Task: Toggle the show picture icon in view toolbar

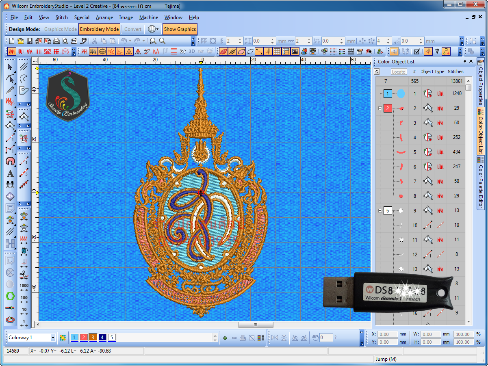Action: pos(295,52)
